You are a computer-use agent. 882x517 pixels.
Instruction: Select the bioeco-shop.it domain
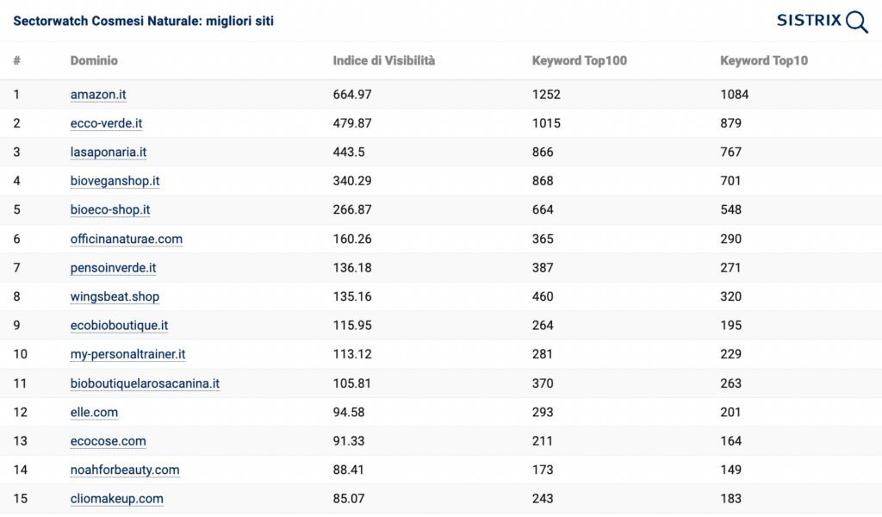(110, 210)
